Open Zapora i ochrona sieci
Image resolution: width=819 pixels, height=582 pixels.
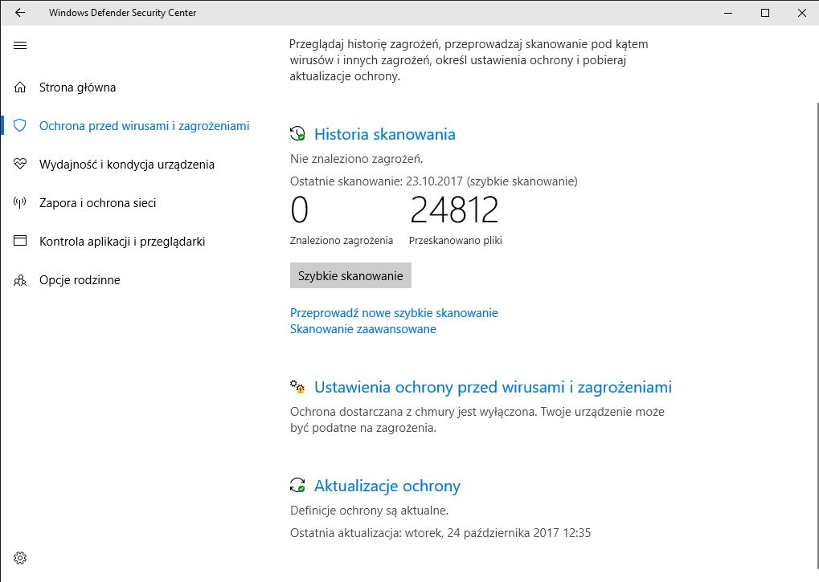pyautogui.click(x=98, y=203)
